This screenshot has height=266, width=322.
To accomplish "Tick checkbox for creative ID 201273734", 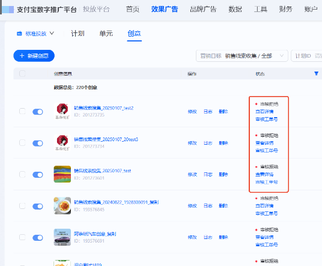I will [22, 143].
